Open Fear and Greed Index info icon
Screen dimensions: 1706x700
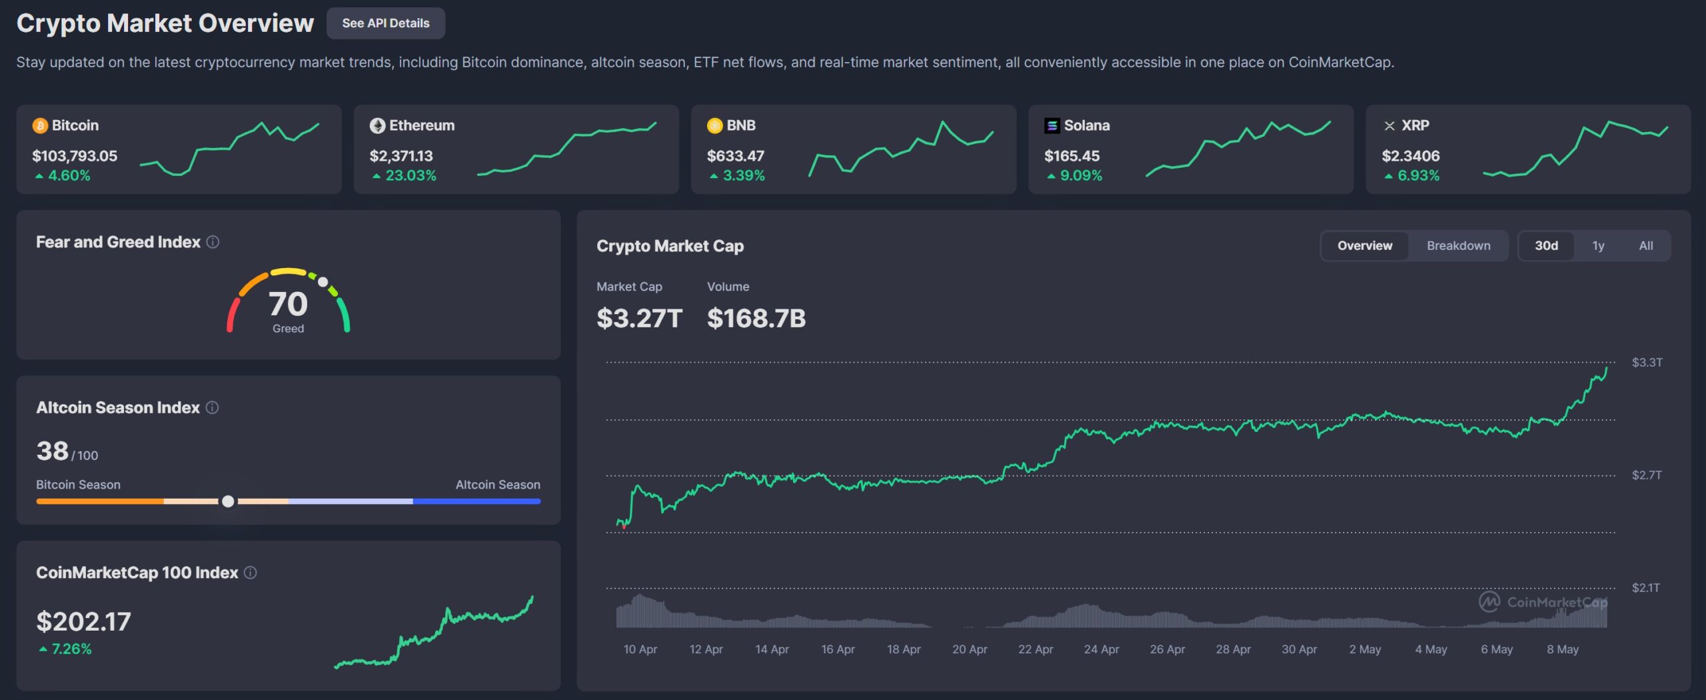(213, 242)
